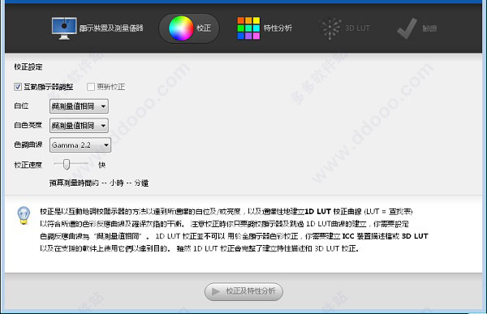Click the 快 label beside speed slider
Screen dimensions: 487x314
point(102,165)
